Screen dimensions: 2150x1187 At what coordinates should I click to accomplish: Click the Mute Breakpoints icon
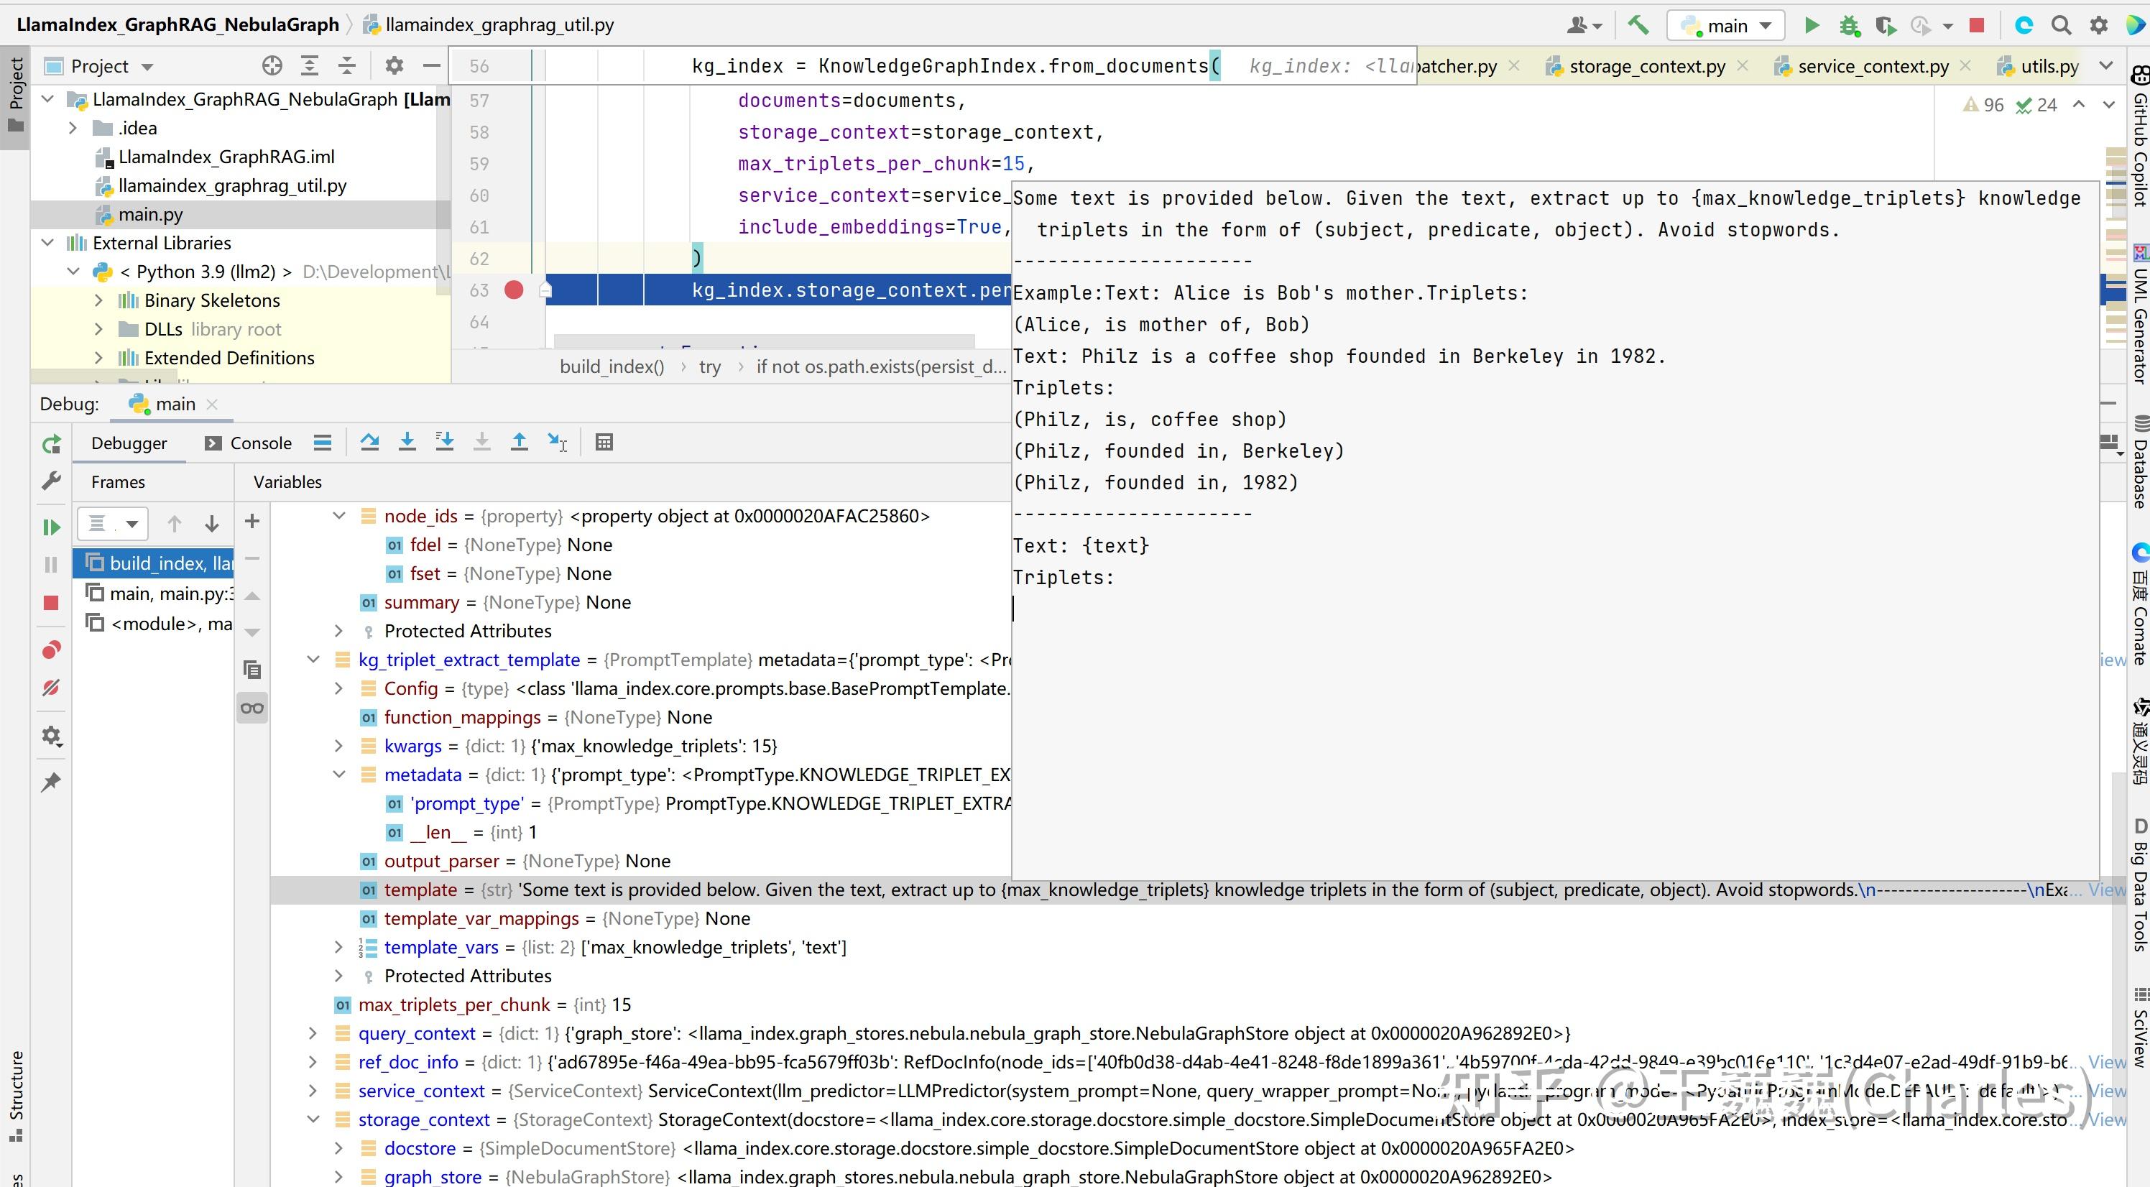[51, 688]
